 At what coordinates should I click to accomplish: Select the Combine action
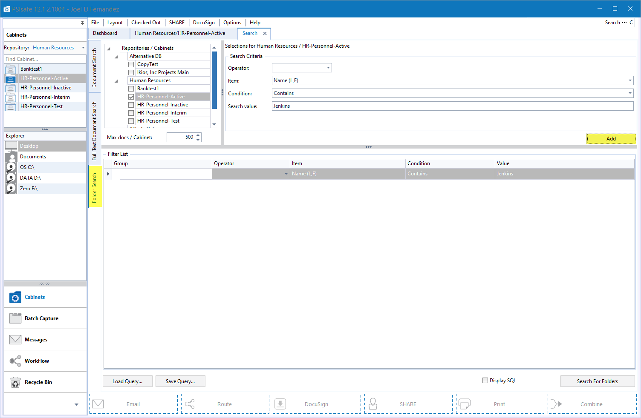point(592,404)
